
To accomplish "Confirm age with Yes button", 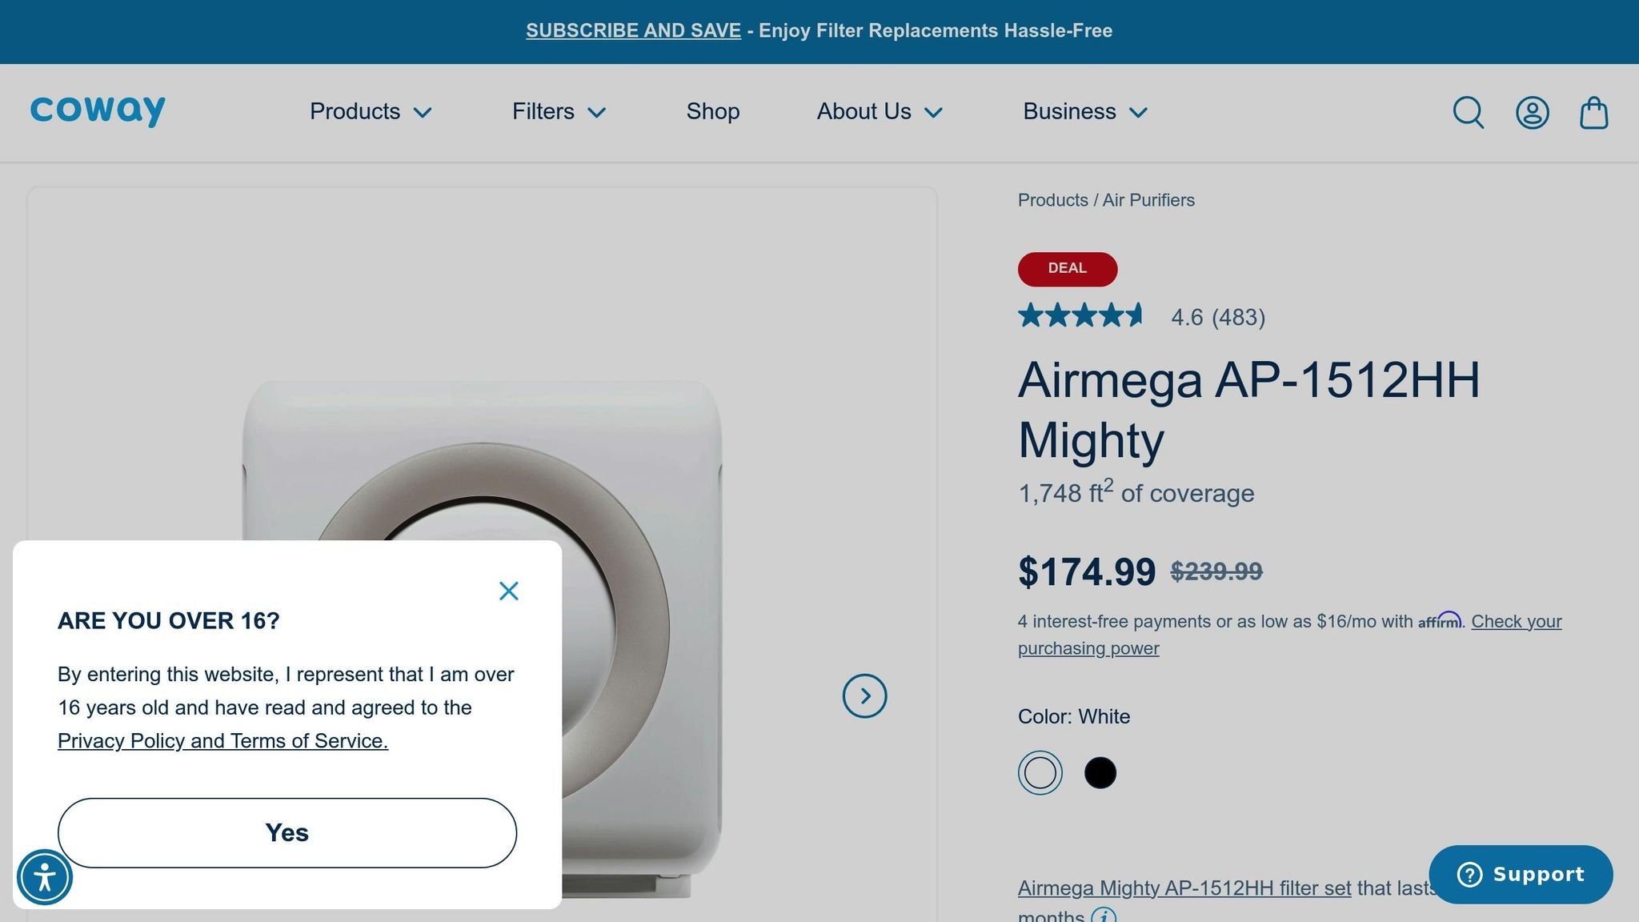I will (287, 832).
